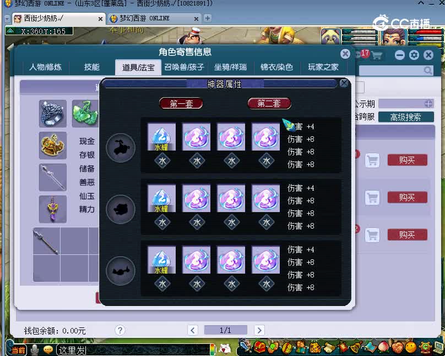Open the sword attack toolbar icon

(245, 347)
